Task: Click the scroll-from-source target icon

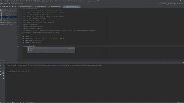Action: pyautogui.click(x=7, y=7)
